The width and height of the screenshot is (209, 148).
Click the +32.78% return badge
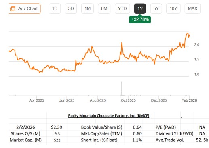140,19
